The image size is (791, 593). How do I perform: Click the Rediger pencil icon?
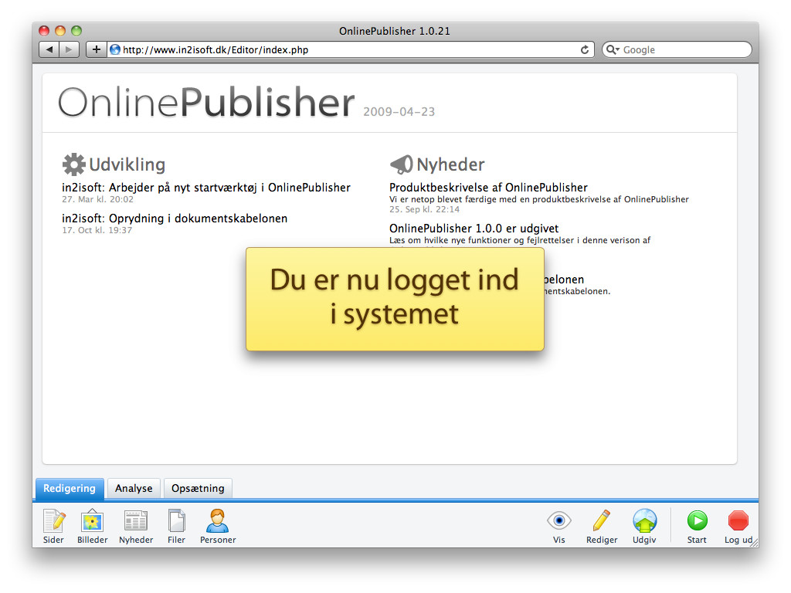pyautogui.click(x=601, y=521)
